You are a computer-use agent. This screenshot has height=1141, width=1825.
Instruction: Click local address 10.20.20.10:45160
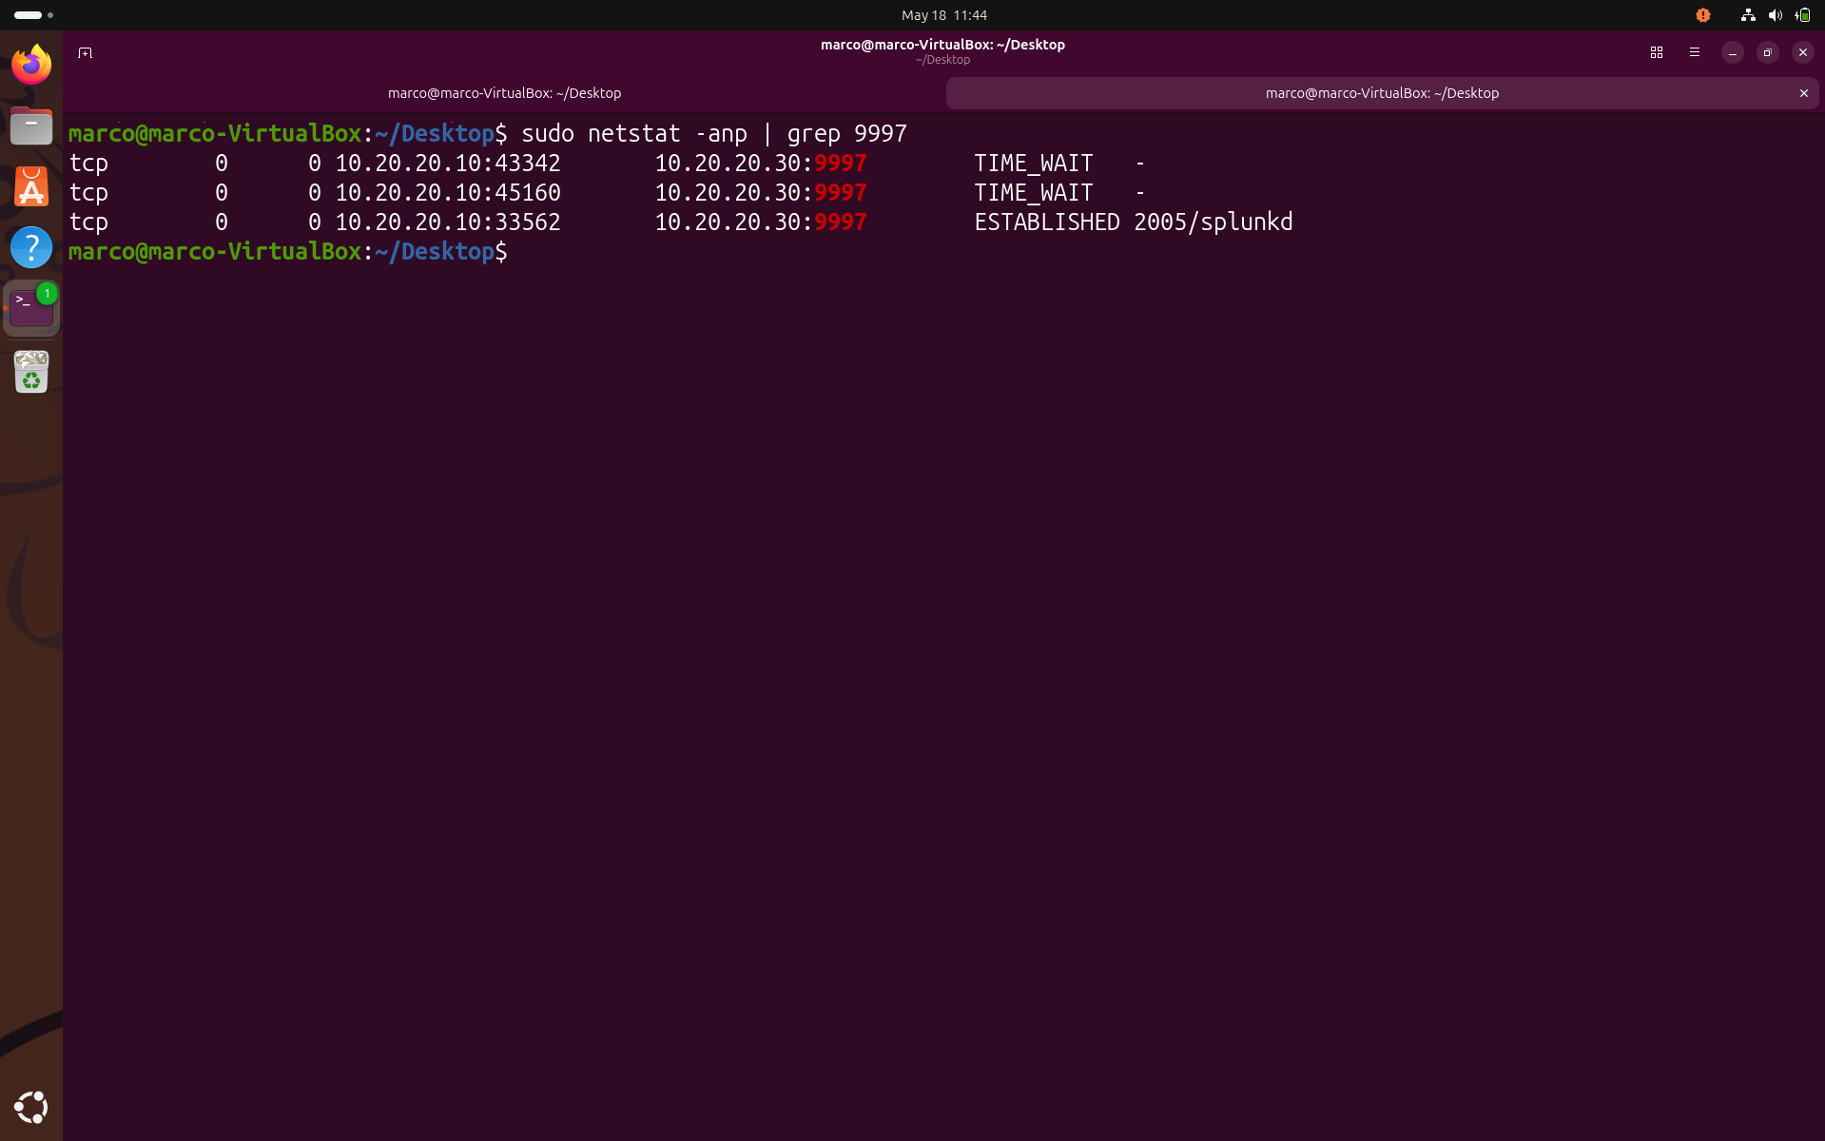pos(448,193)
